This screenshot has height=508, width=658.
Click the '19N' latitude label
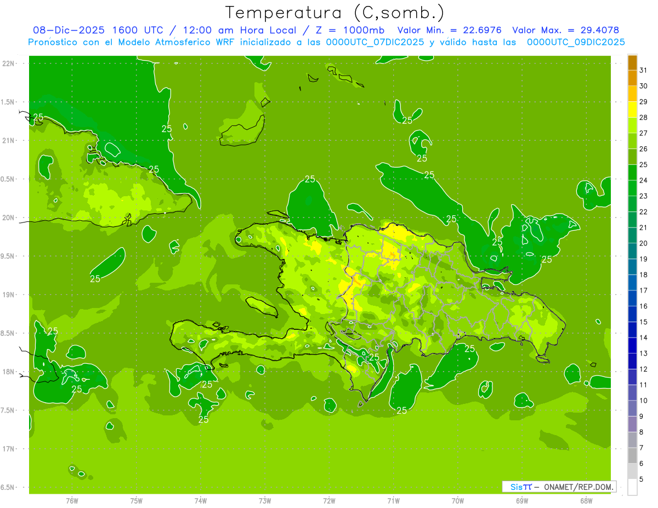click(x=8, y=294)
